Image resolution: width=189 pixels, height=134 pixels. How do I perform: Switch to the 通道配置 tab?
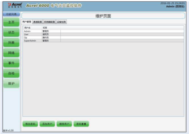(x=37, y=22)
